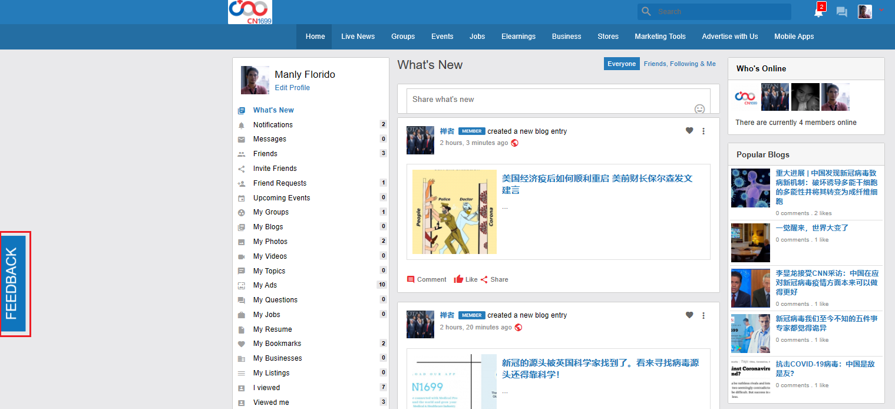Click the thumbs-up Like icon on first post
Viewport: 895px width, 409px height.
point(458,279)
